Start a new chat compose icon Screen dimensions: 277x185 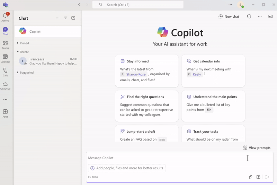(73, 18)
